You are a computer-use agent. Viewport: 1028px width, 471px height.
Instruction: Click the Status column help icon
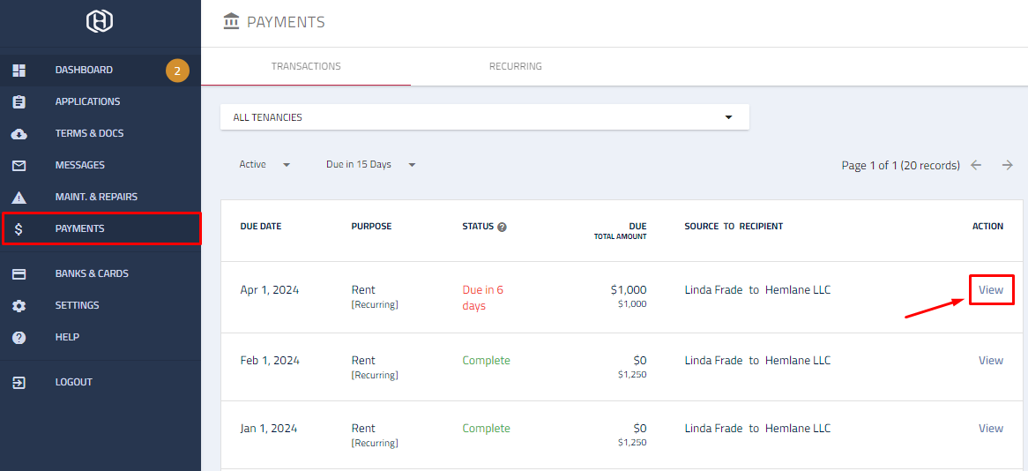click(503, 227)
